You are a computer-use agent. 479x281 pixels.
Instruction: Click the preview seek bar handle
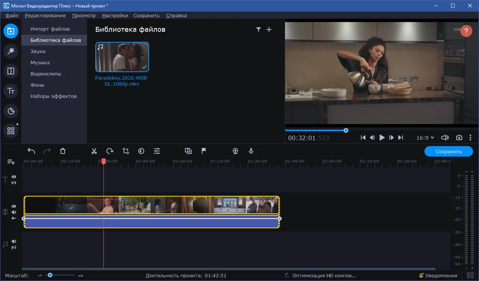click(346, 130)
